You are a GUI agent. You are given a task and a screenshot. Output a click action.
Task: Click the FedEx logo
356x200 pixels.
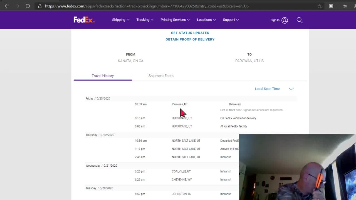point(84,20)
